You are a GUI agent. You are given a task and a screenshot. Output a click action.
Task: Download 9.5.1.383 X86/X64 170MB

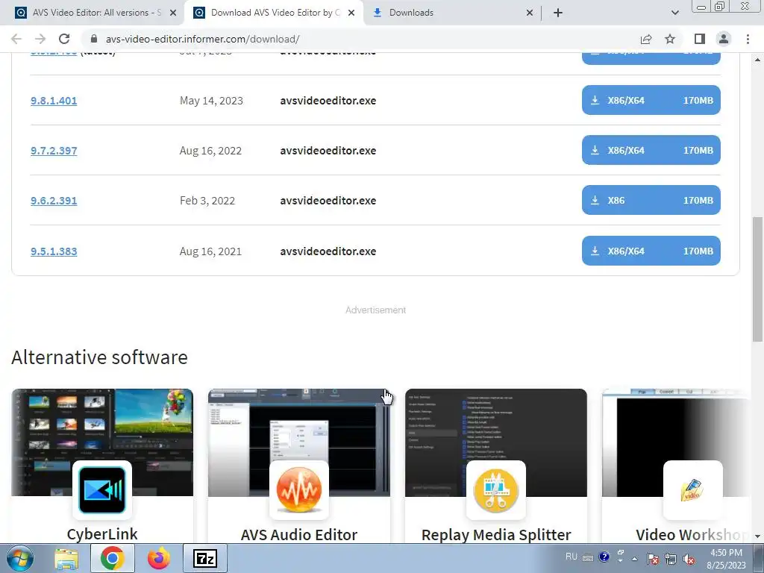pyautogui.click(x=651, y=251)
